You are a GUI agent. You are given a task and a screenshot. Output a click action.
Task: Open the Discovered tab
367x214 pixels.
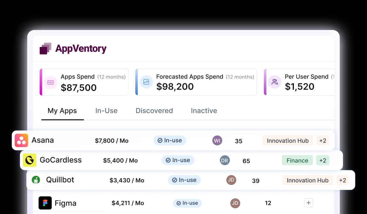[154, 111]
